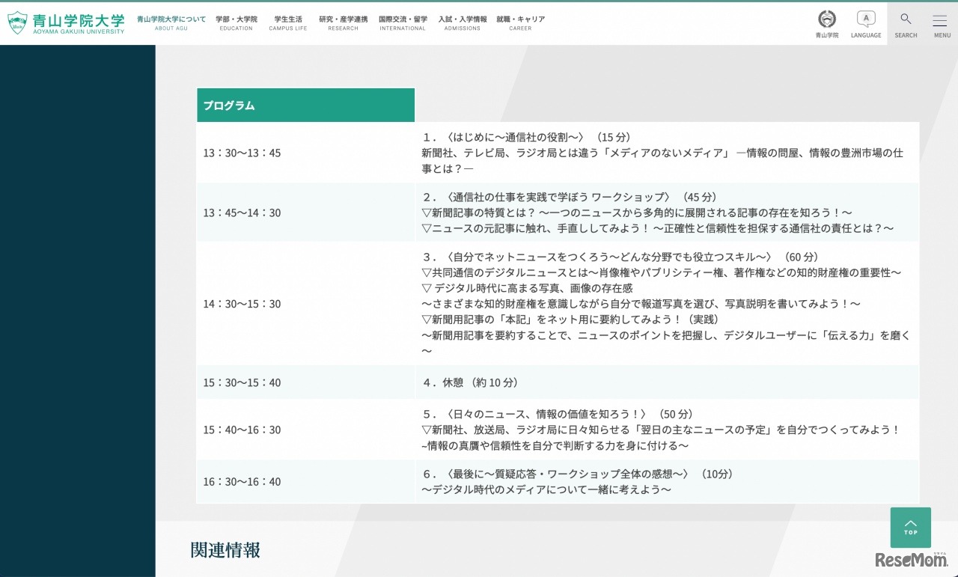Click the 13:30〜13:45 time cell

tap(242, 153)
